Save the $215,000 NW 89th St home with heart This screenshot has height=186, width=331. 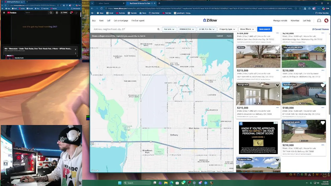click(277, 48)
